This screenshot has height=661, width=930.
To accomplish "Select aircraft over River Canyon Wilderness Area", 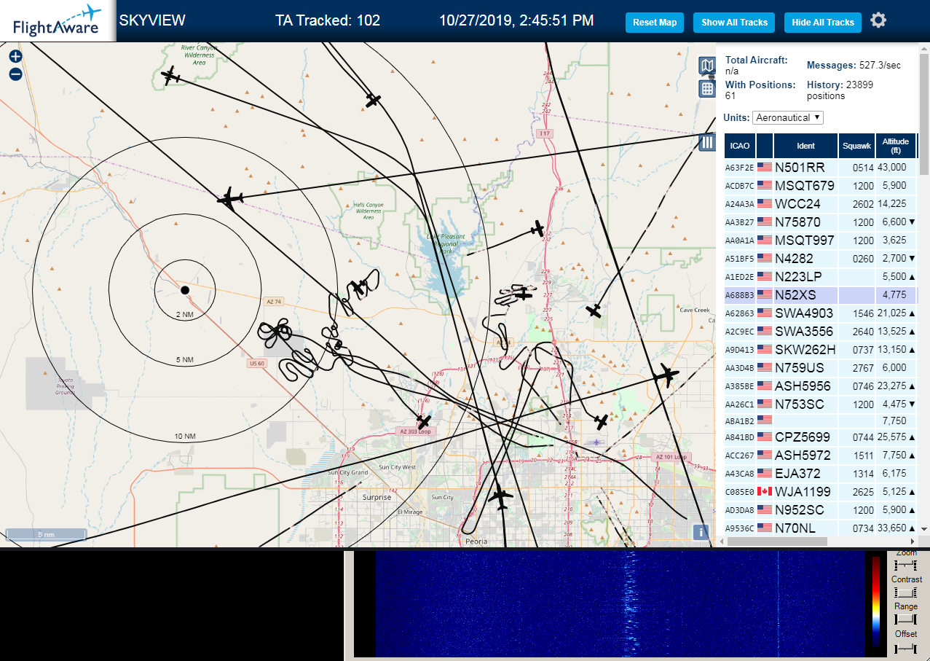I will click(x=170, y=76).
